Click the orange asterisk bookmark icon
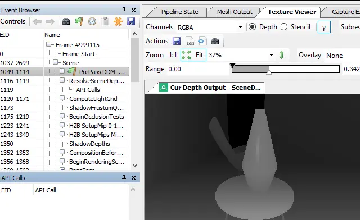Image resolution: width=360 pixels, height=220 pixels. 118,22
